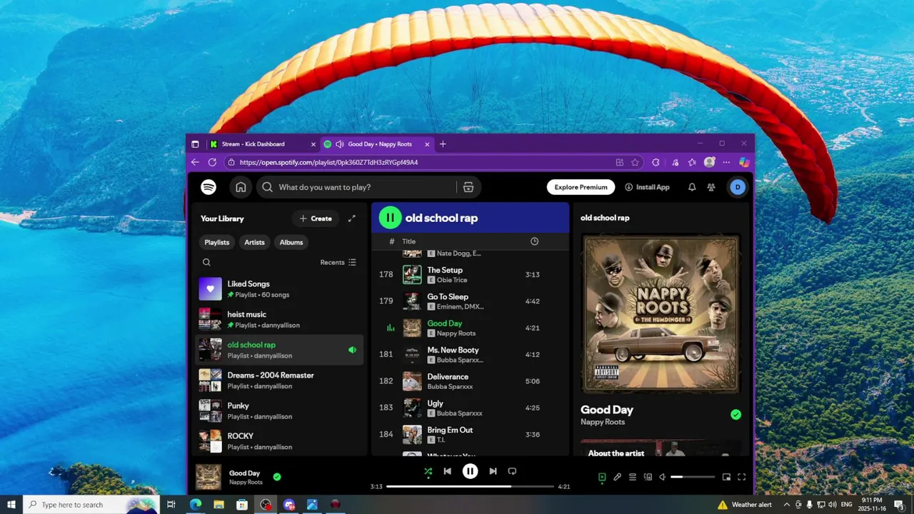The image size is (914, 514).
Task: Open lyrics microphone icon
Action: pyautogui.click(x=618, y=477)
